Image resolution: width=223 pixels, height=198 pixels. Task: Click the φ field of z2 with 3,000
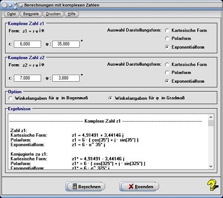(x=66, y=78)
